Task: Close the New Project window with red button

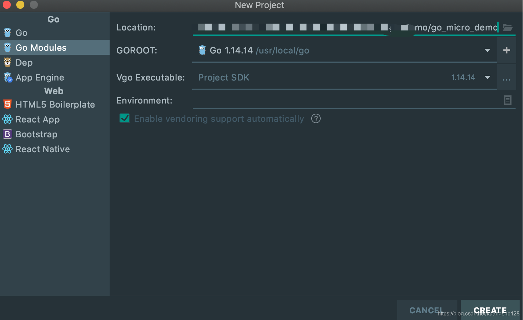Action: pos(7,5)
